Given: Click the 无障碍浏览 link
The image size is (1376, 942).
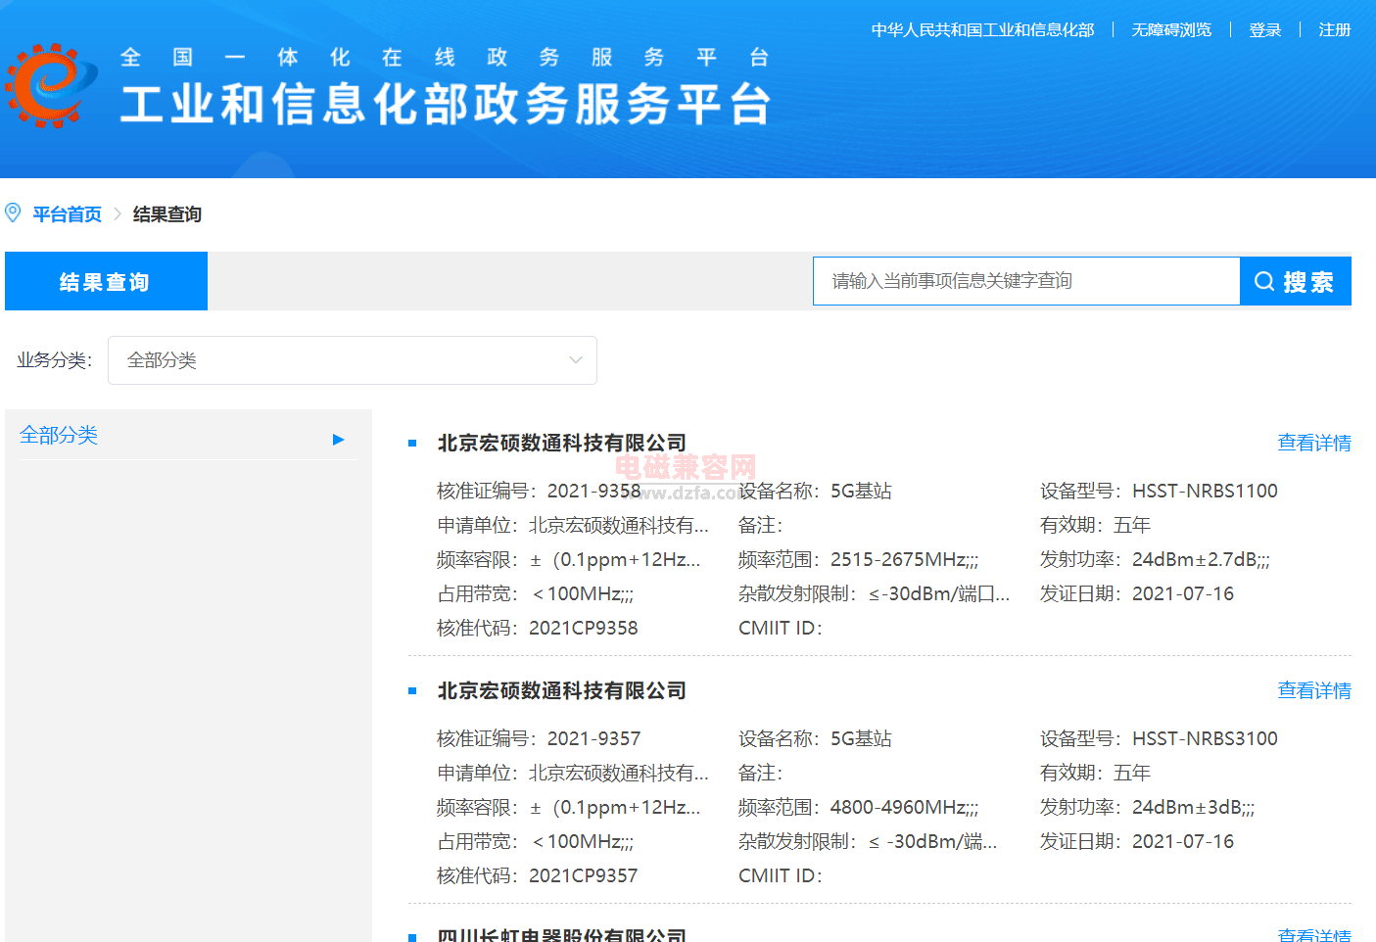Looking at the screenshot, I should point(1171,30).
